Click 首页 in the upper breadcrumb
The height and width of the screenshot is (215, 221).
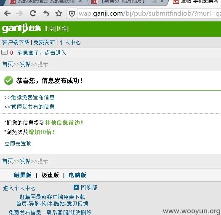click(x=8, y=64)
